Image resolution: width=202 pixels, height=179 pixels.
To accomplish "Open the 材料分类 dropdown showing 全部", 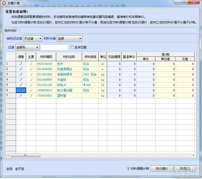I will pos(70,39).
